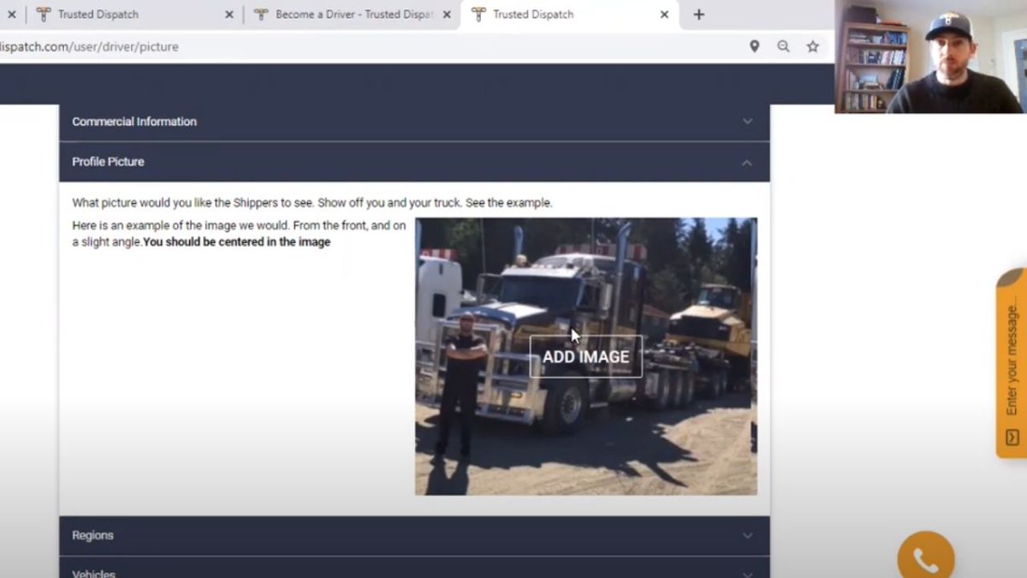This screenshot has width=1027, height=578.
Task: Click the up chevron beside Profile Picture
Action: 747,162
